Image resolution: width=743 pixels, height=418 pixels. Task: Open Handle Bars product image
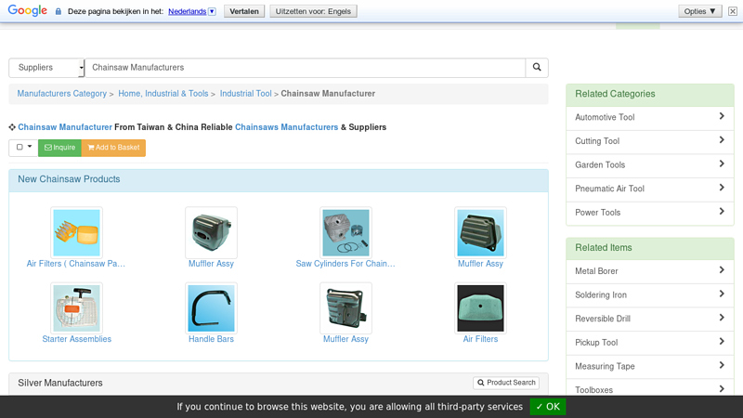click(212, 308)
